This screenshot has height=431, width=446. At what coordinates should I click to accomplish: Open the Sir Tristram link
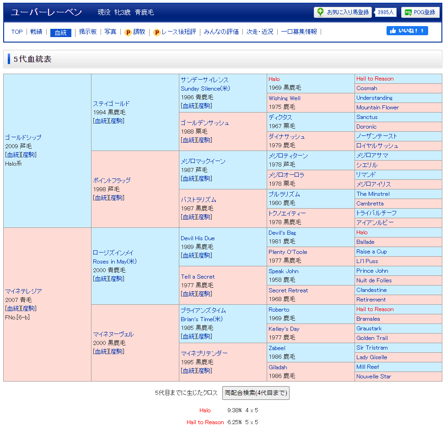pyautogui.click(x=372, y=348)
